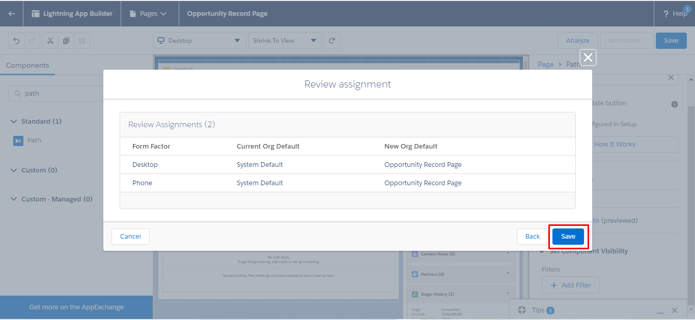The image size is (695, 320).
Task: Open Get more on the AppExchange
Action: (x=76, y=307)
